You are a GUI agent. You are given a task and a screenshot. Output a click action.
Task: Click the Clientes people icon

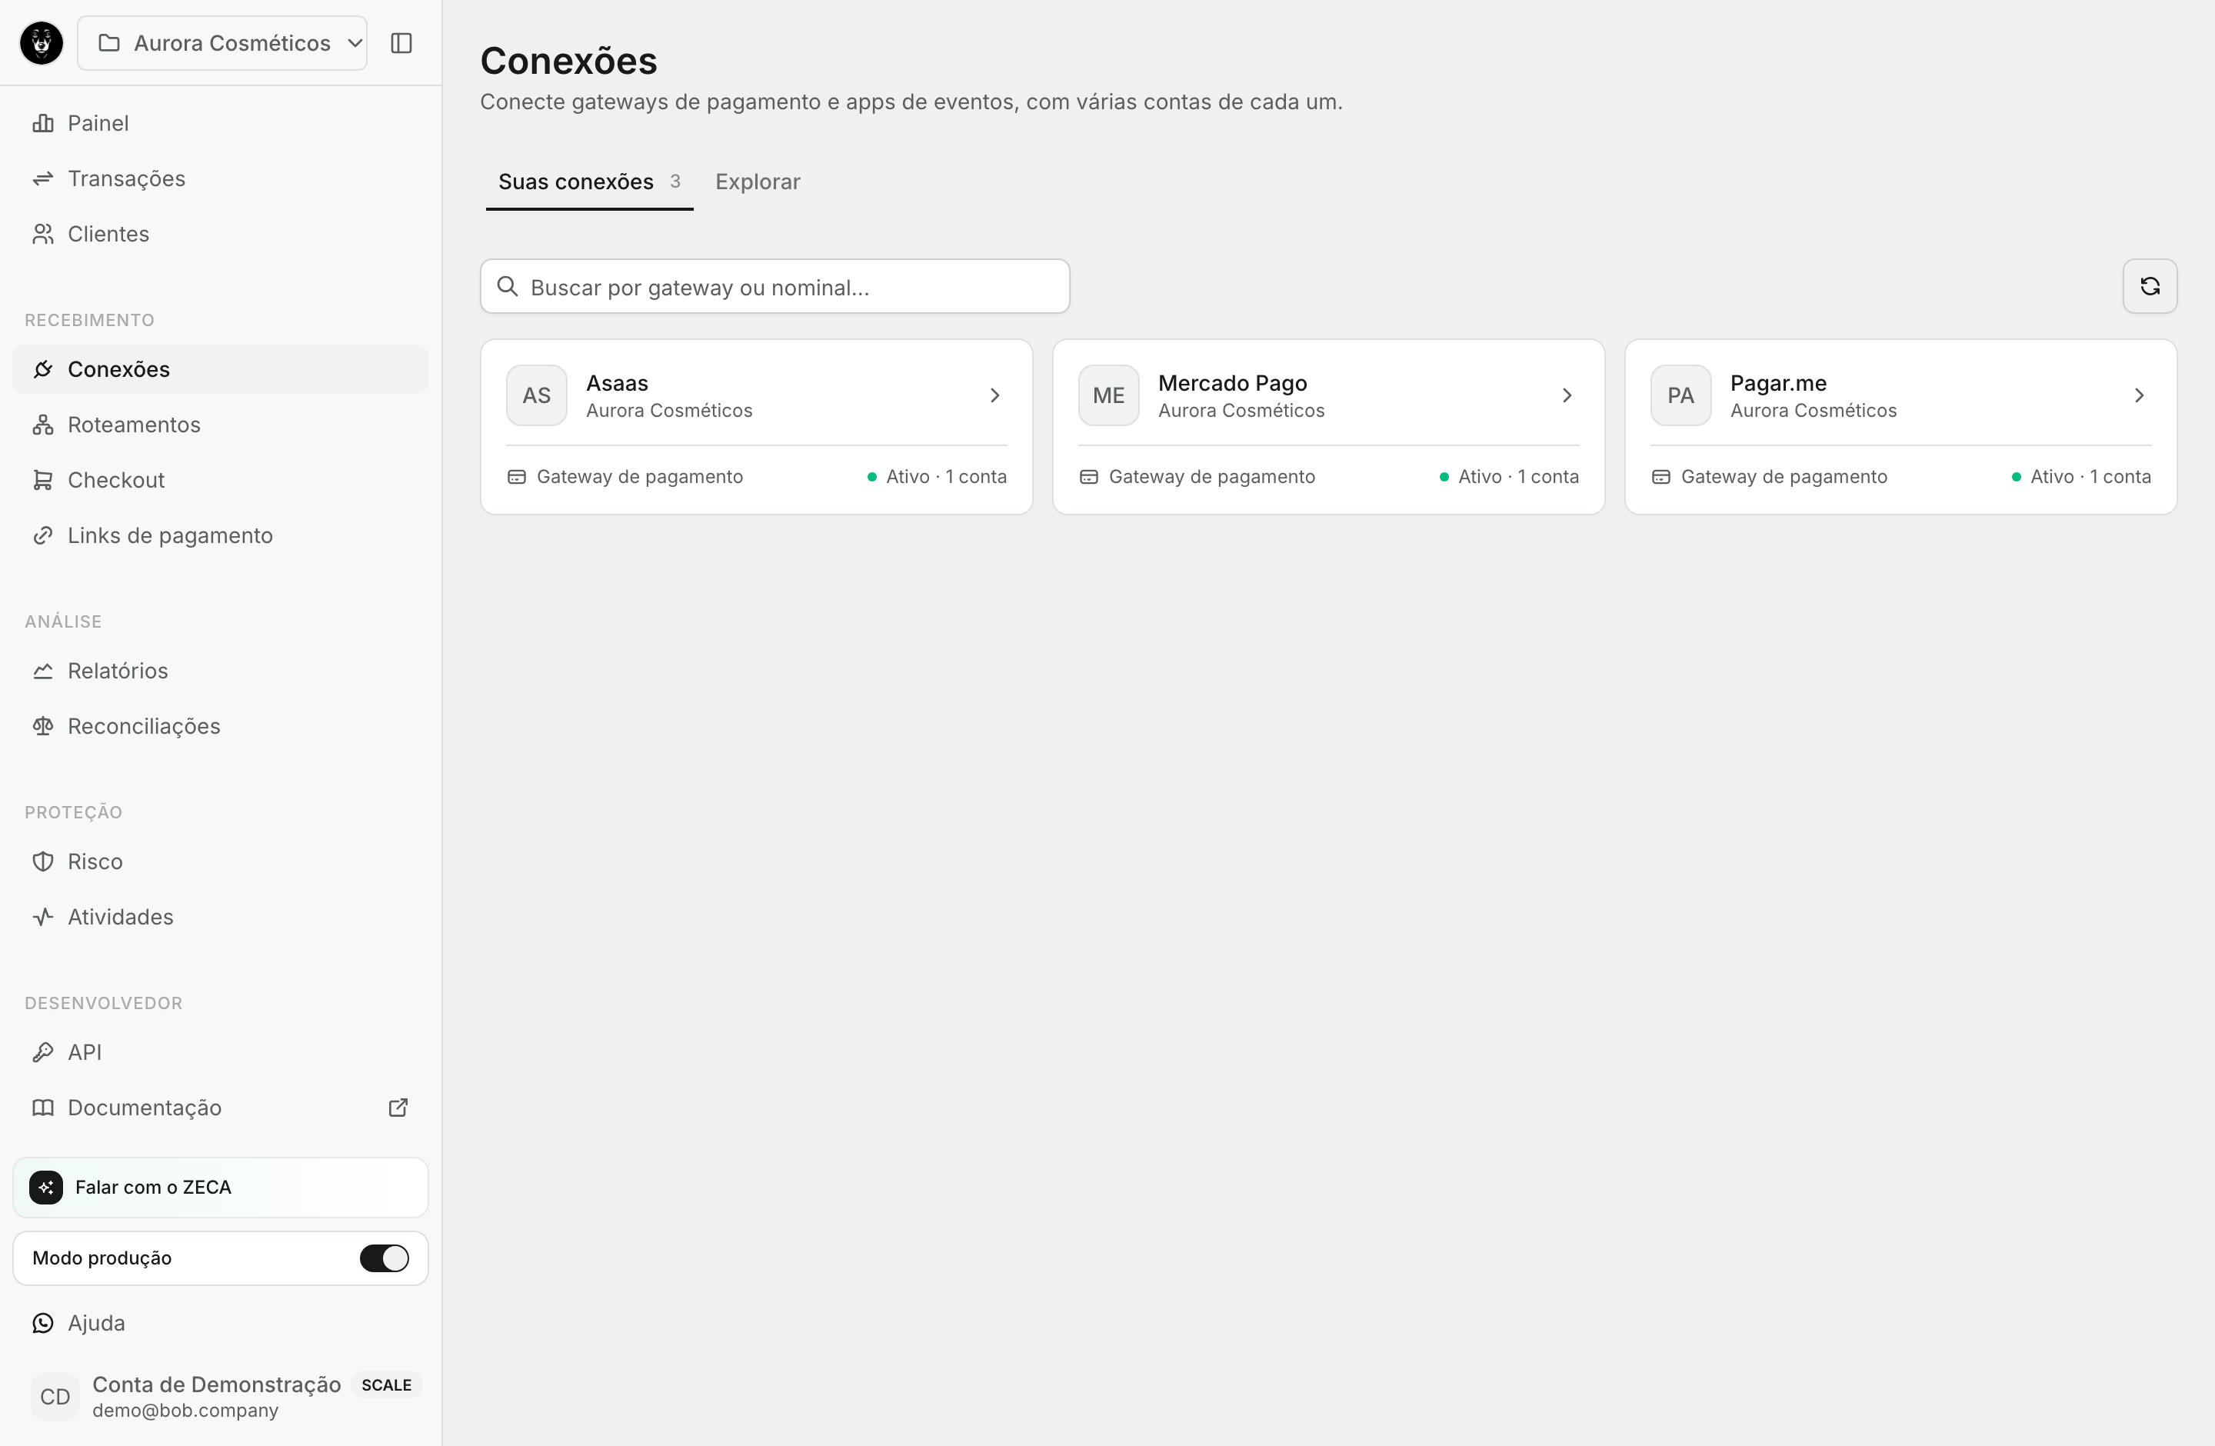click(x=43, y=234)
